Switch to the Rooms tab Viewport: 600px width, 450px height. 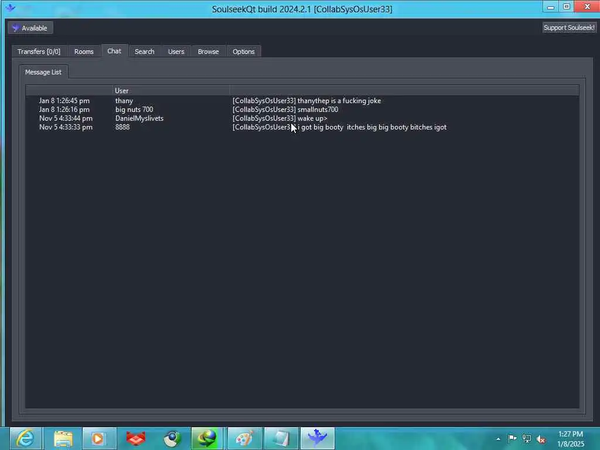pyautogui.click(x=84, y=52)
